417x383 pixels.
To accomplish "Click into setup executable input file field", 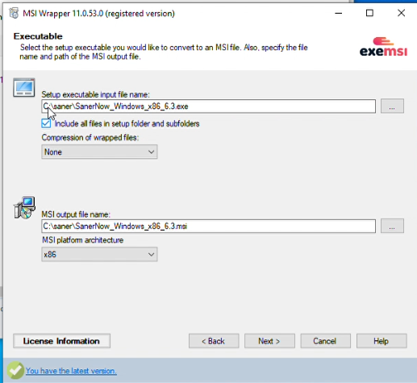I will click(x=208, y=106).
